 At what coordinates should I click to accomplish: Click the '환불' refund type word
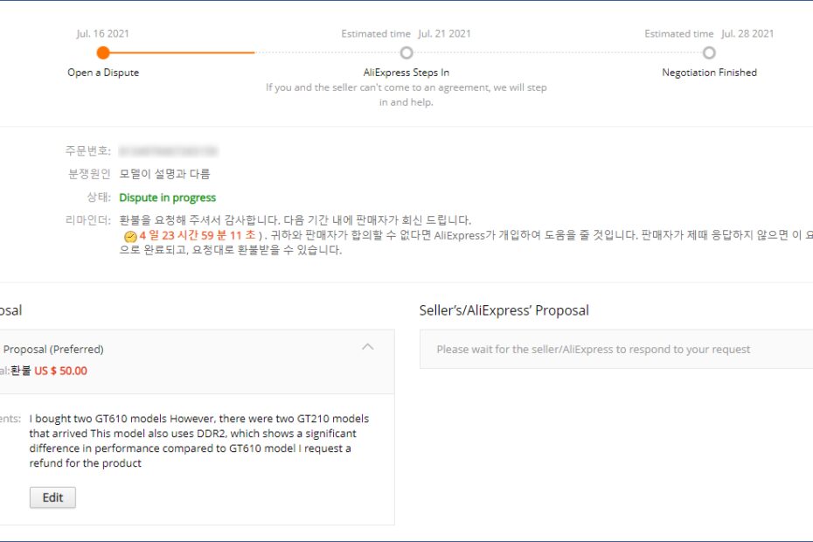21,371
